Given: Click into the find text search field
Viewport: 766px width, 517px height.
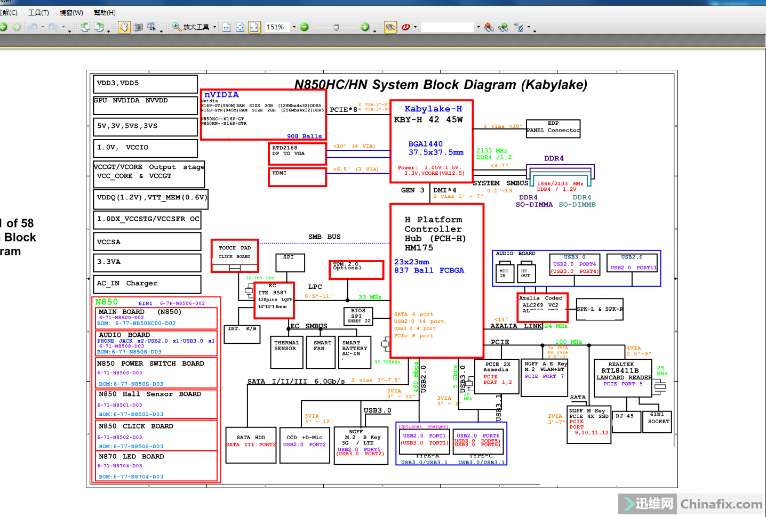Looking at the screenshot, I should pyautogui.click(x=448, y=27).
